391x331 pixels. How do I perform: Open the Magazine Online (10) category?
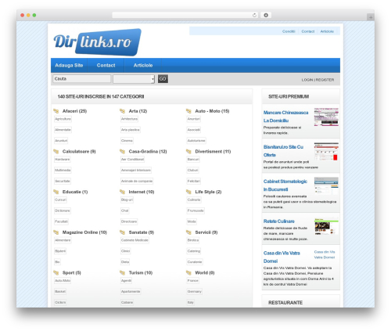click(x=84, y=232)
